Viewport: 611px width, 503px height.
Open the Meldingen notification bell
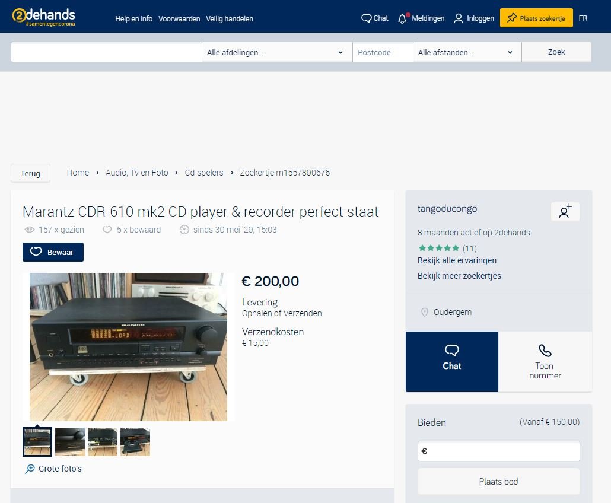(403, 18)
